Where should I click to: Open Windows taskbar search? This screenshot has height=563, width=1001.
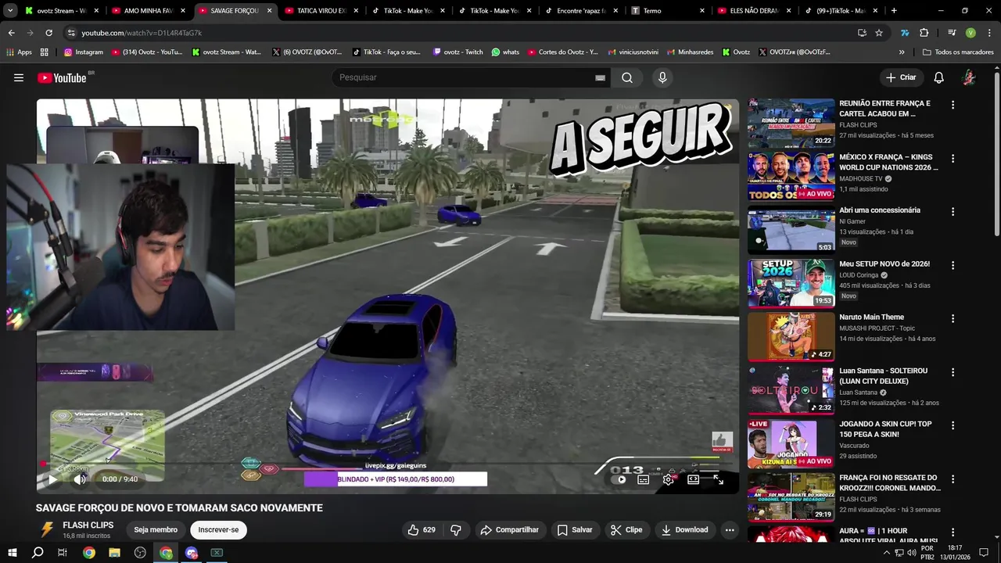pos(38,553)
